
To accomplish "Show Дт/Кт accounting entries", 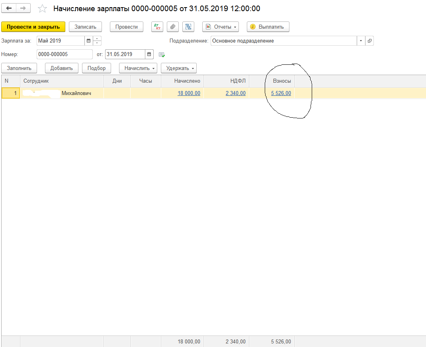I will (157, 27).
